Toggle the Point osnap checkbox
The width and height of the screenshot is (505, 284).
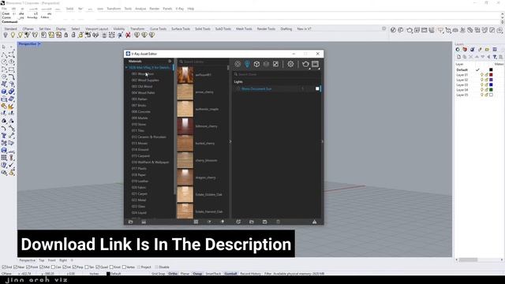click(x=28, y=267)
